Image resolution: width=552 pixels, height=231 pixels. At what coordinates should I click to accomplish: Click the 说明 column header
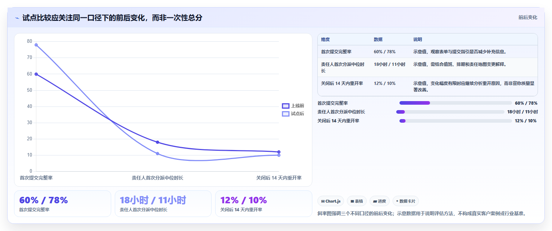tap(418, 40)
